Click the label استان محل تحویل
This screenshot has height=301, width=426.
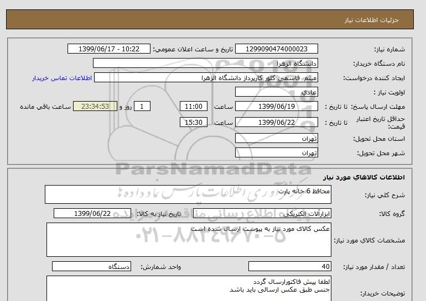click(379, 139)
